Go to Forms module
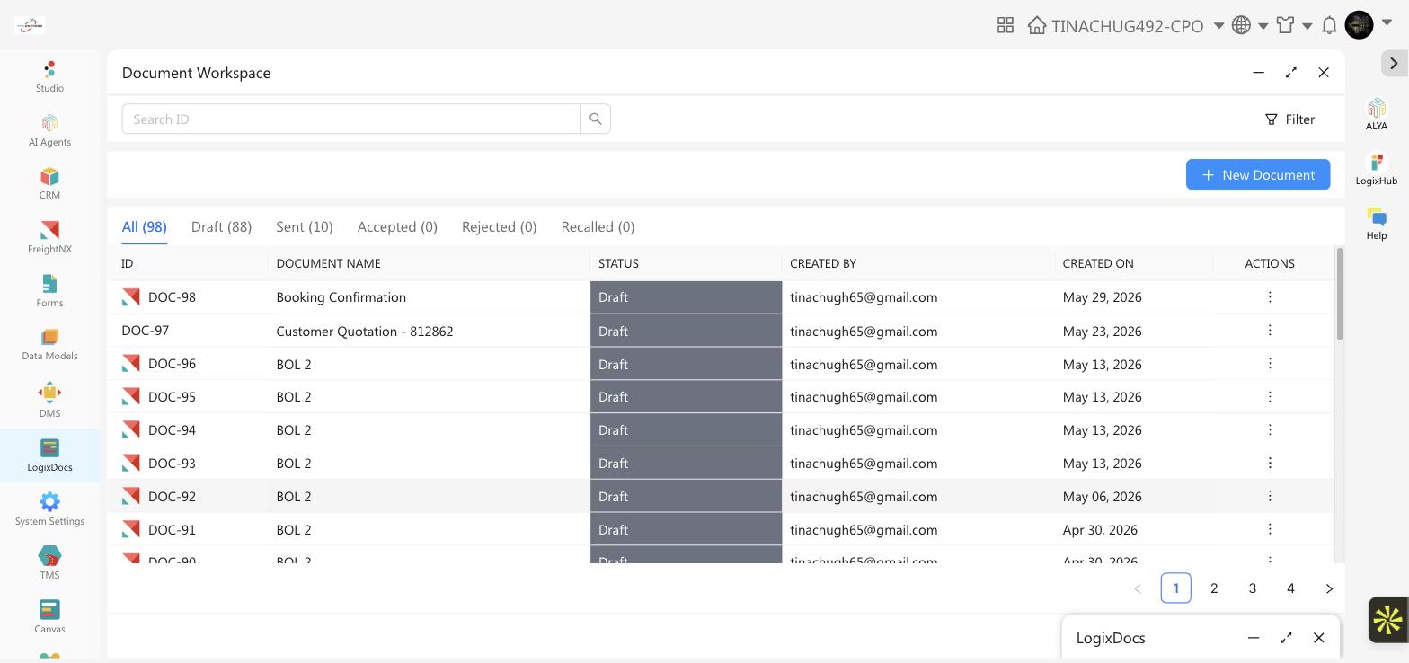The image size is (1409, 663). [49, 291]
